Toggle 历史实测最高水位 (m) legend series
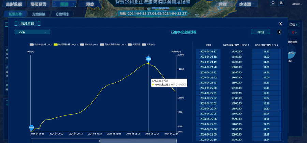This screenshot has width=307, height=143. click(113, 45)
